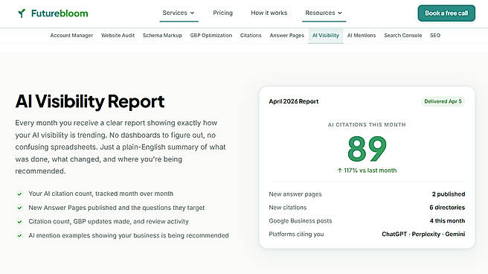
Task: Click the AI CITATIONS THIS MONTH label
Action: (x=367, y=124)
